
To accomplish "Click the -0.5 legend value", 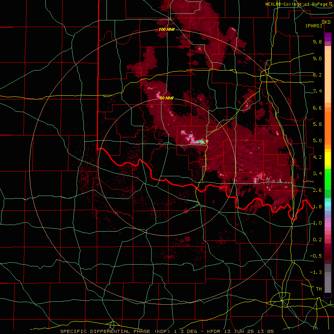I will (316, 256).
